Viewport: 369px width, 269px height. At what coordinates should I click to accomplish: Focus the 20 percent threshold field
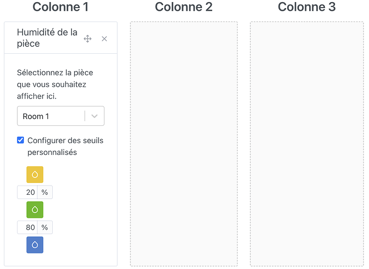[x=28, y=193]
